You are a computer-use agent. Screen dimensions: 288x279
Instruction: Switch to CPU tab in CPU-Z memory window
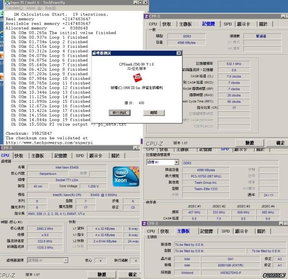(153, 24)
